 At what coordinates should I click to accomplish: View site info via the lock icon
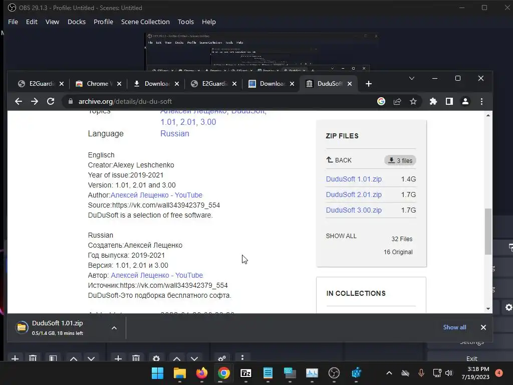[70, 101]
